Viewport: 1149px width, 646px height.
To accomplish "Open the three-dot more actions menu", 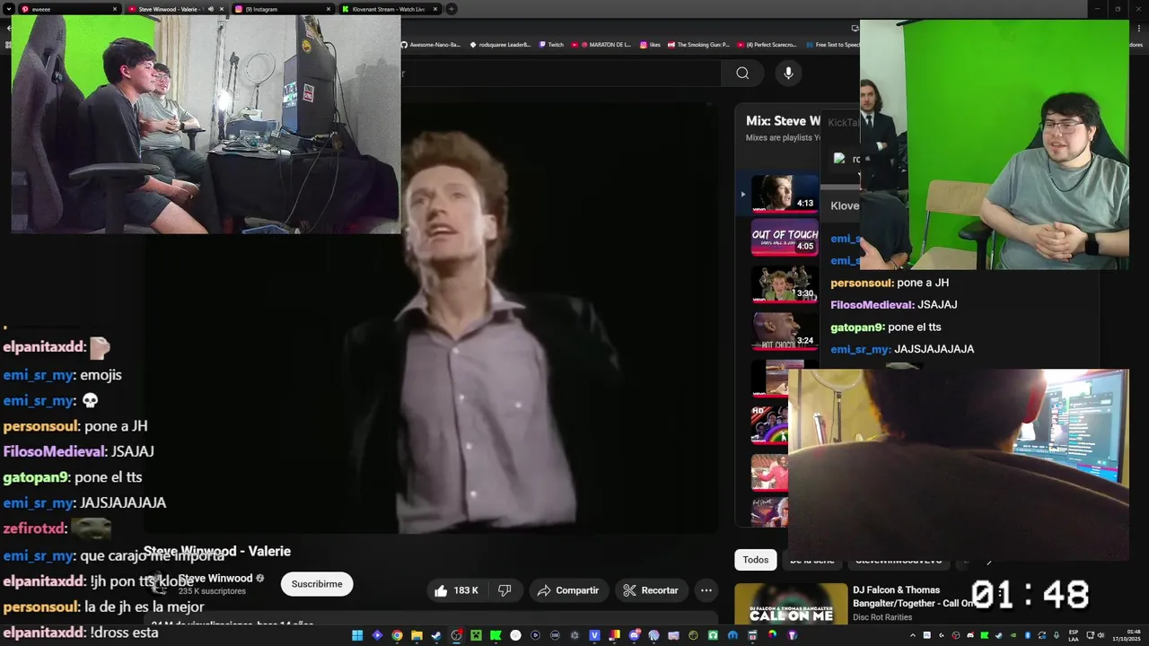I will pos(706,590).
